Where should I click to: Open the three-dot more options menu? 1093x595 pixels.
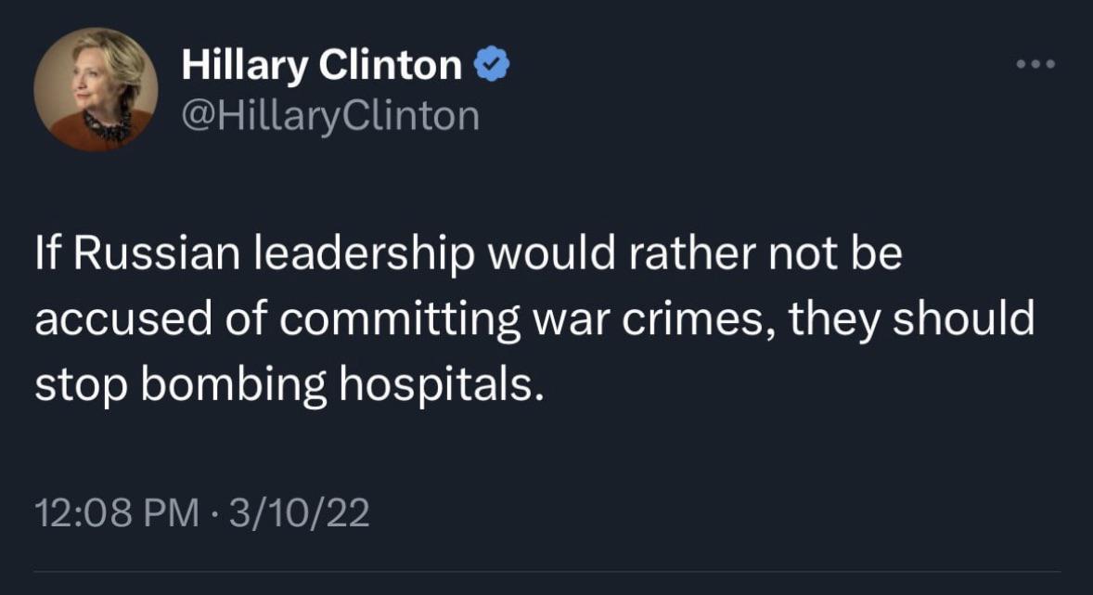tap(1035, 65)
